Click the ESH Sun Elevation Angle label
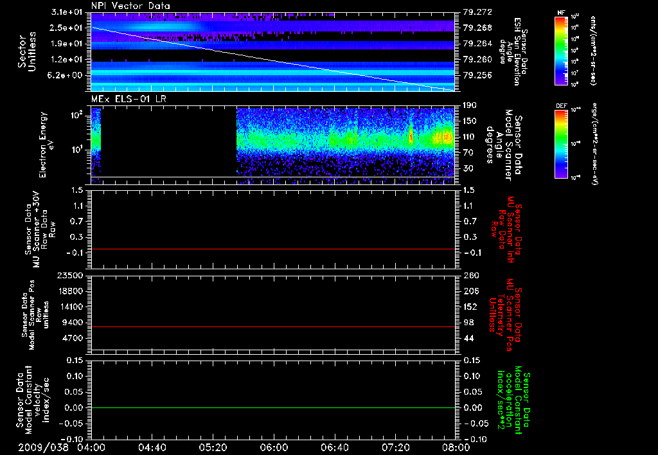This screenshot has width=658, height=455. (x=514, y=51)
